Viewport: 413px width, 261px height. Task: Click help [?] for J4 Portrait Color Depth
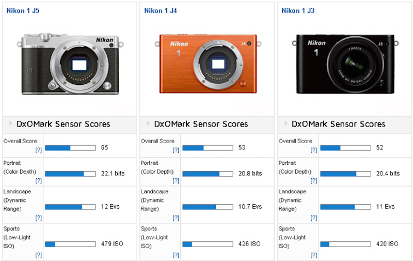click(x=176, y=181)
